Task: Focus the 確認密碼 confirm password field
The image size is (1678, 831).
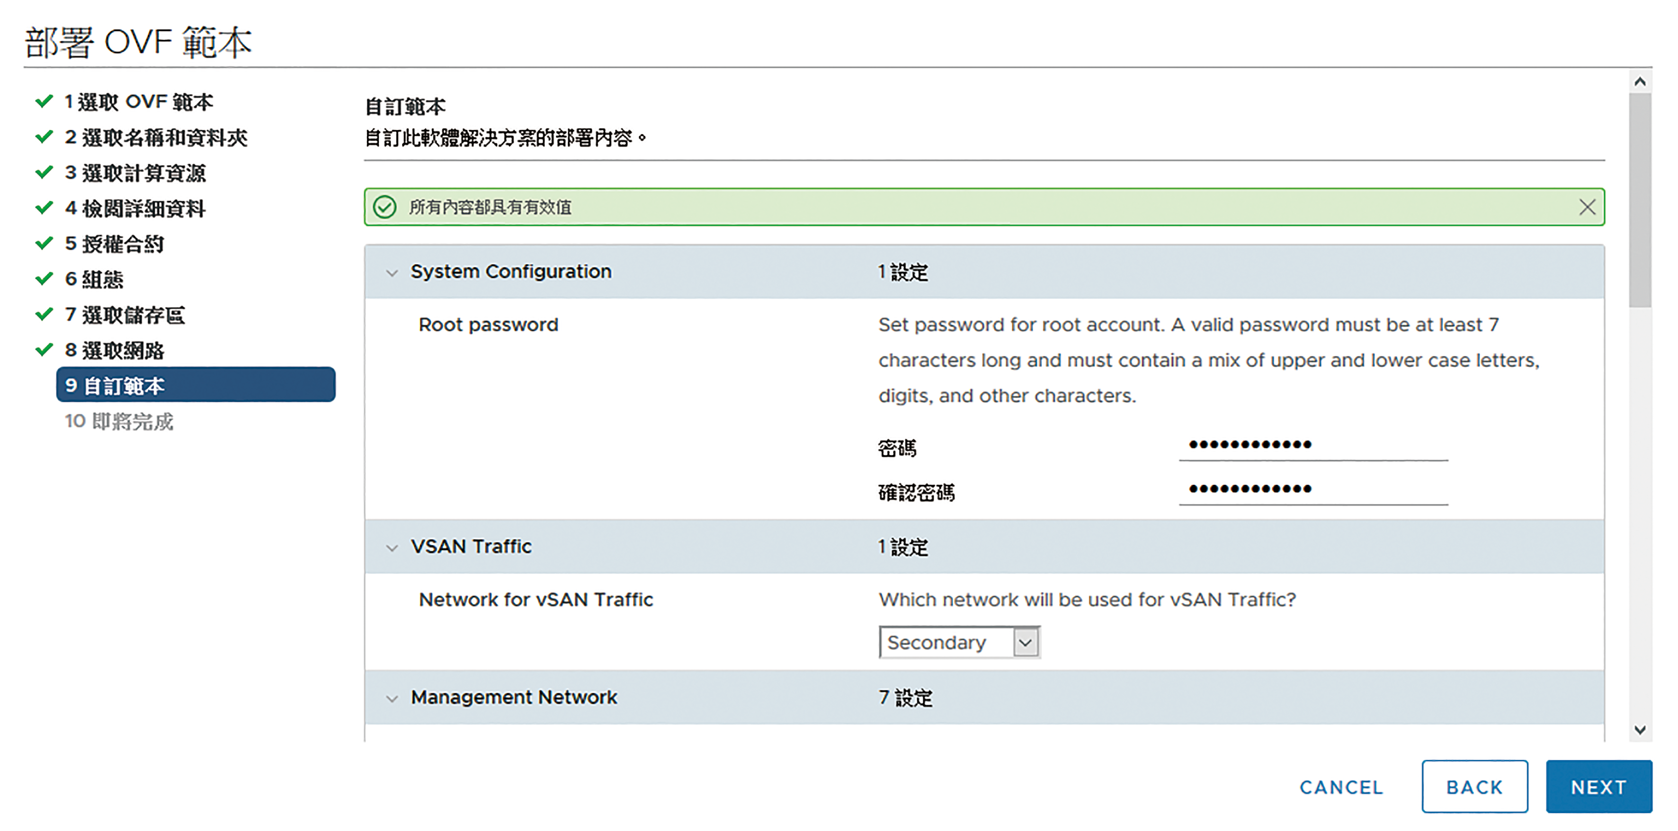Action: point(1313,489)
